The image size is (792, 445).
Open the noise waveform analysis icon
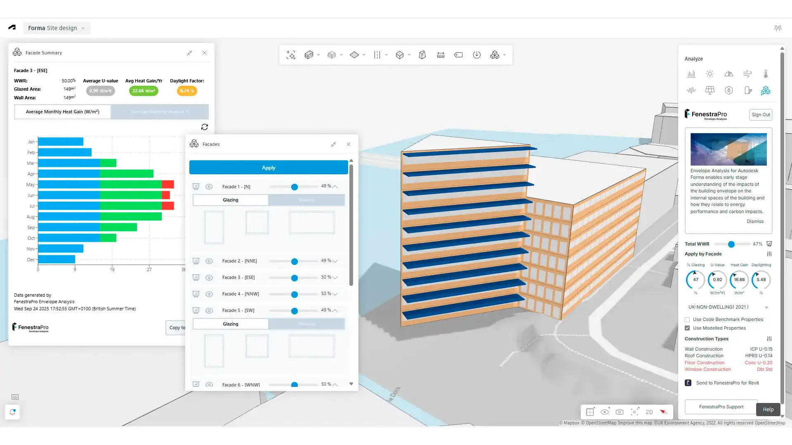691,90
